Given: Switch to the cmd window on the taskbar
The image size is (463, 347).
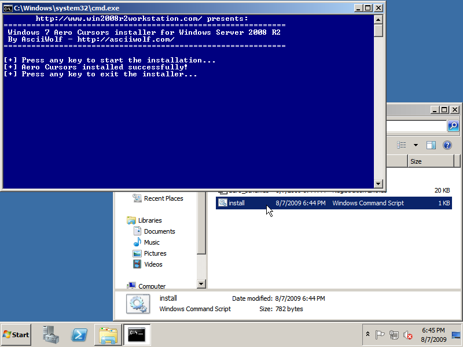Looking at the screenshot, I should (137, 335).
